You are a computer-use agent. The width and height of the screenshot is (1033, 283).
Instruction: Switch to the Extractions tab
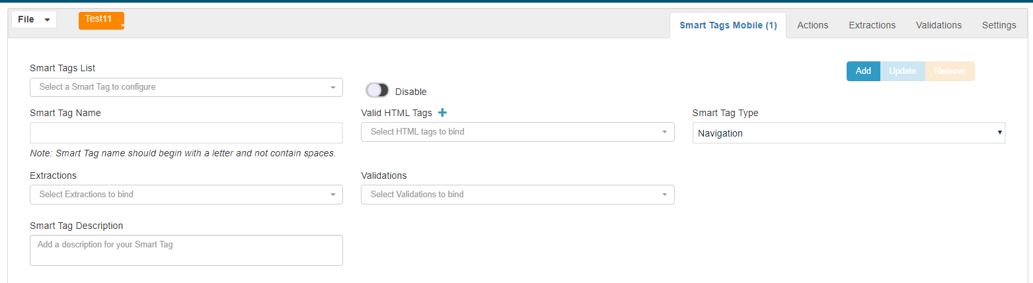[872, 25]
